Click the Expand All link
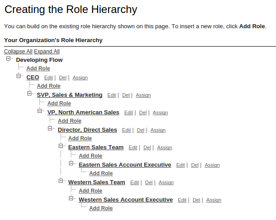 [x=47, y=52]
